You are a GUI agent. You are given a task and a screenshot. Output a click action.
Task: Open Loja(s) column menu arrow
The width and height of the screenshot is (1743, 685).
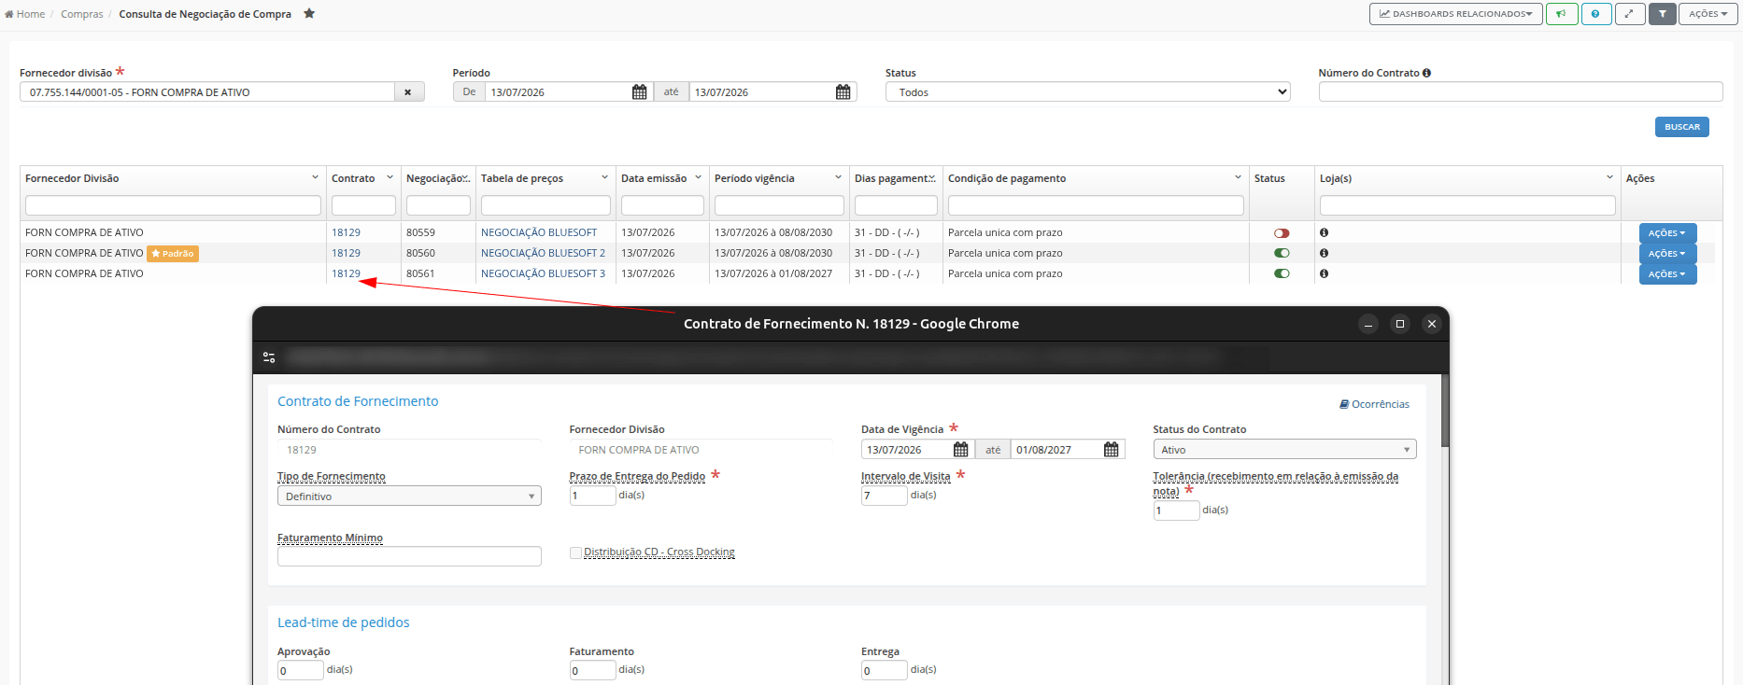coord(1610,177)
